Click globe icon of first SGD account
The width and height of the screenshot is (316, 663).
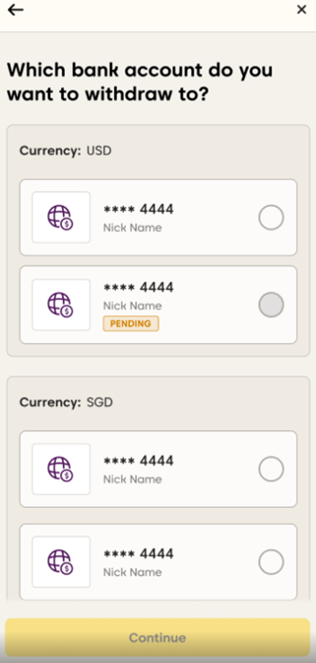[61, 469]
